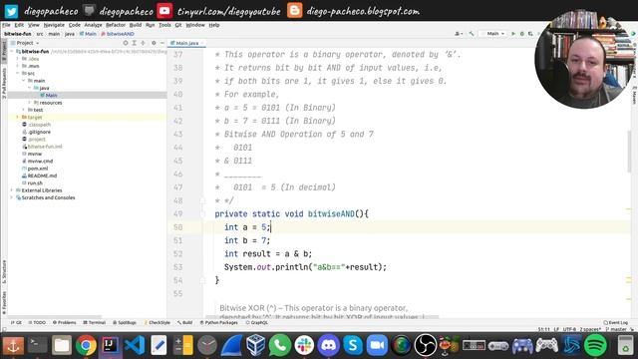
Task: Place cursor on line 52 result statement
Action: [x=268, y=253]
